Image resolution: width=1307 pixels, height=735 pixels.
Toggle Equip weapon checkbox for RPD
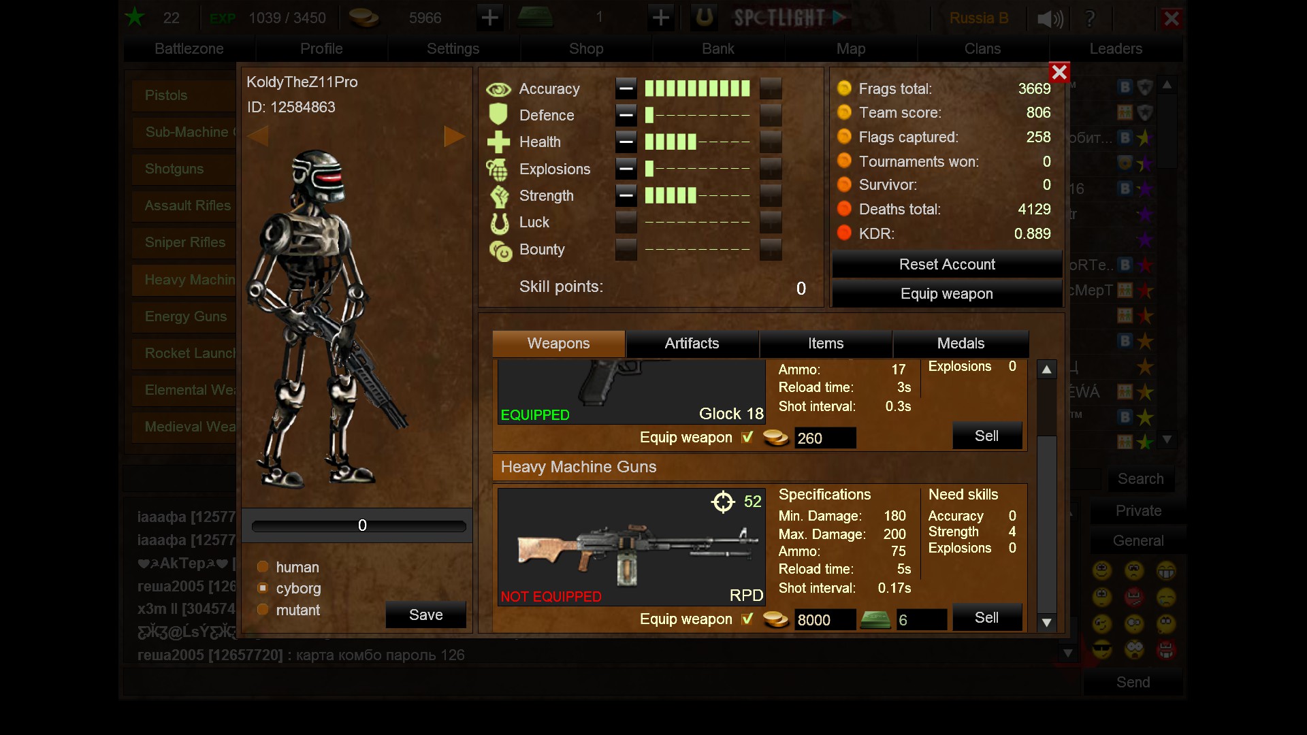747,619
